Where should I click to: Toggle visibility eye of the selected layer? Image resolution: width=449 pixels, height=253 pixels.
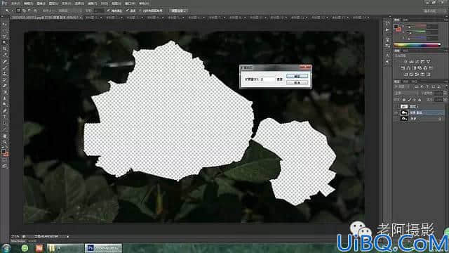click(x=396, y=112)
